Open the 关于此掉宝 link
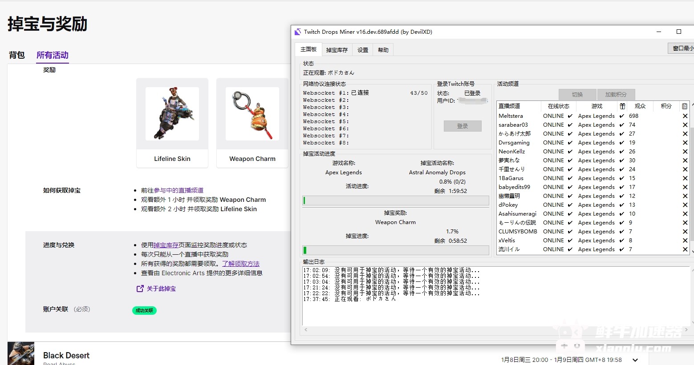 [x=161, y=289]
